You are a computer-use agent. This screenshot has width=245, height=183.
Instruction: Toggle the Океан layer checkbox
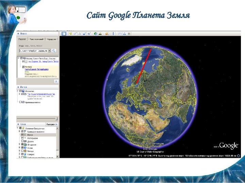pyautogui.click(x=22, y=147)
